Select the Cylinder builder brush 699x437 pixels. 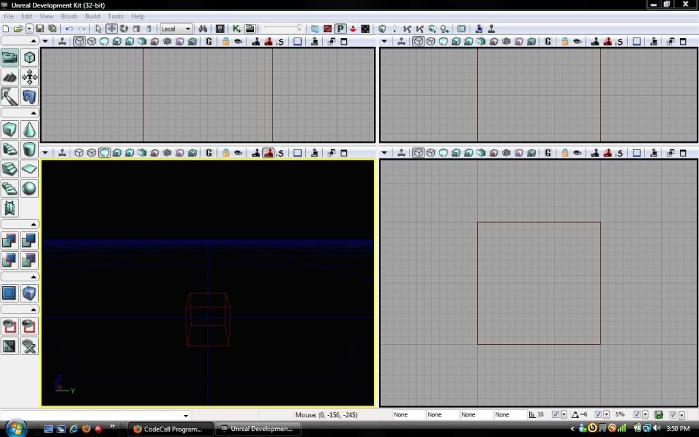click(x=29, y=149)
